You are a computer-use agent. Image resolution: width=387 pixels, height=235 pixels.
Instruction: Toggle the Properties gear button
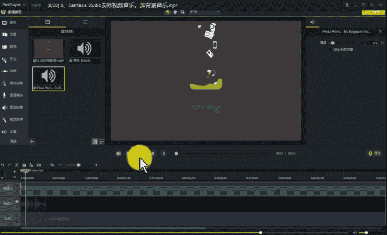[375, 153]
